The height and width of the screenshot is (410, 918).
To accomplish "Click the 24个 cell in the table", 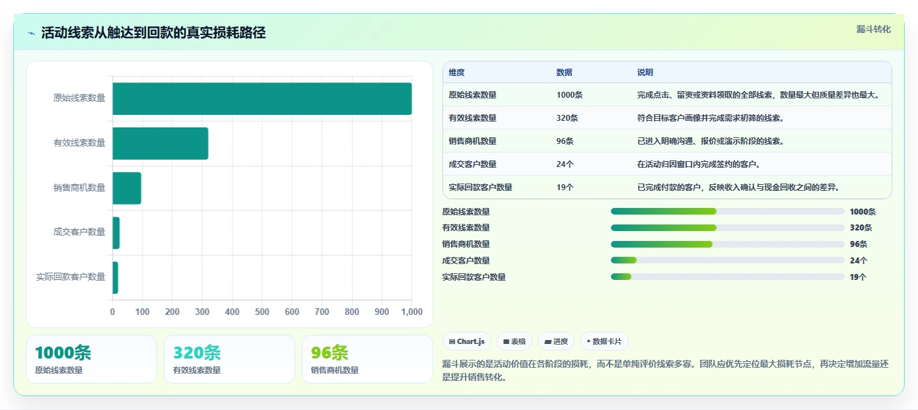I will pos(565,164).
